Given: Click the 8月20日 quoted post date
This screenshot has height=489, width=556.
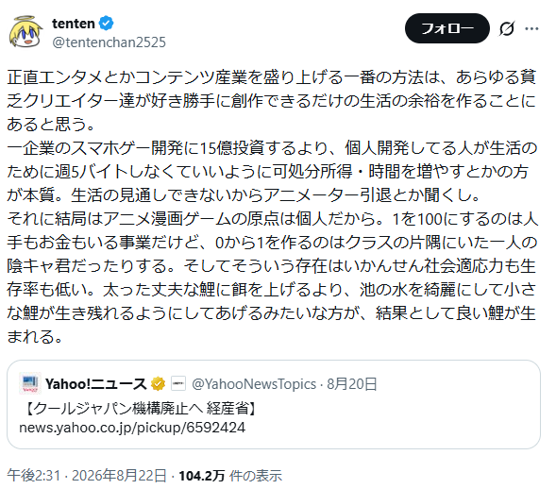Looking at the screenshot, I should coord(351,384).
